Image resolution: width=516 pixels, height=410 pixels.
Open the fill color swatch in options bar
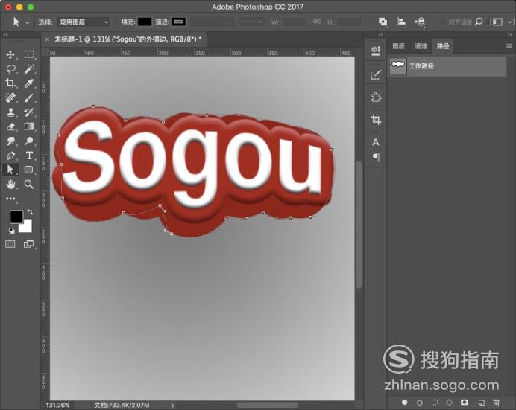tap(145, 22)
